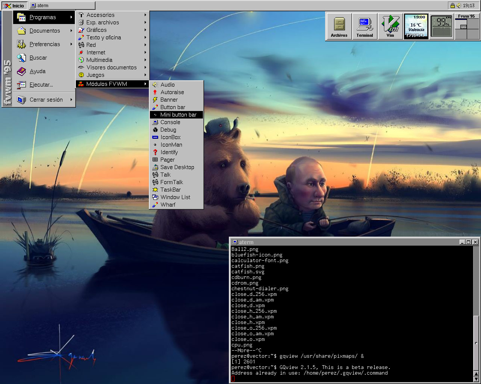The image size is (481, 384).
Task: Click the CPU load monitor applet
Action: [442, 26]
